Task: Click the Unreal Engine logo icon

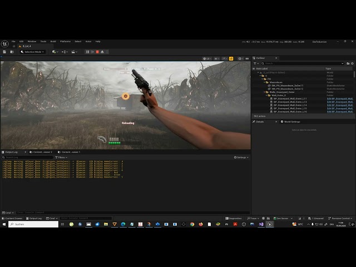Action: tap(4, 43)
